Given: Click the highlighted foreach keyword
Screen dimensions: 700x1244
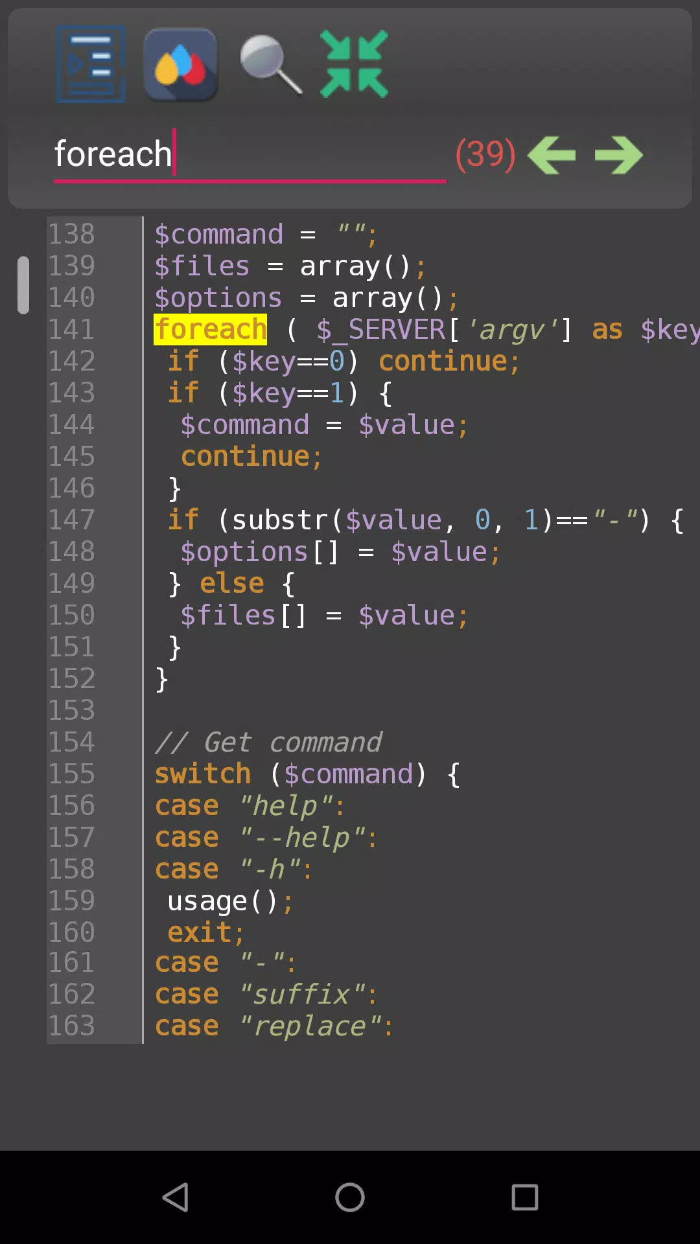Looking at the screenshot, I should (211, 329).
